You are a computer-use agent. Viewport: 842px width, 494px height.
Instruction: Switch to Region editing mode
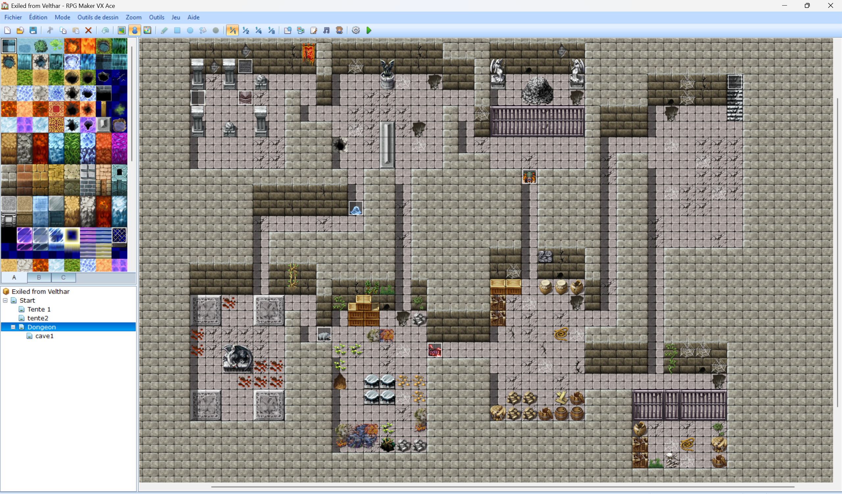pos(147,30)
